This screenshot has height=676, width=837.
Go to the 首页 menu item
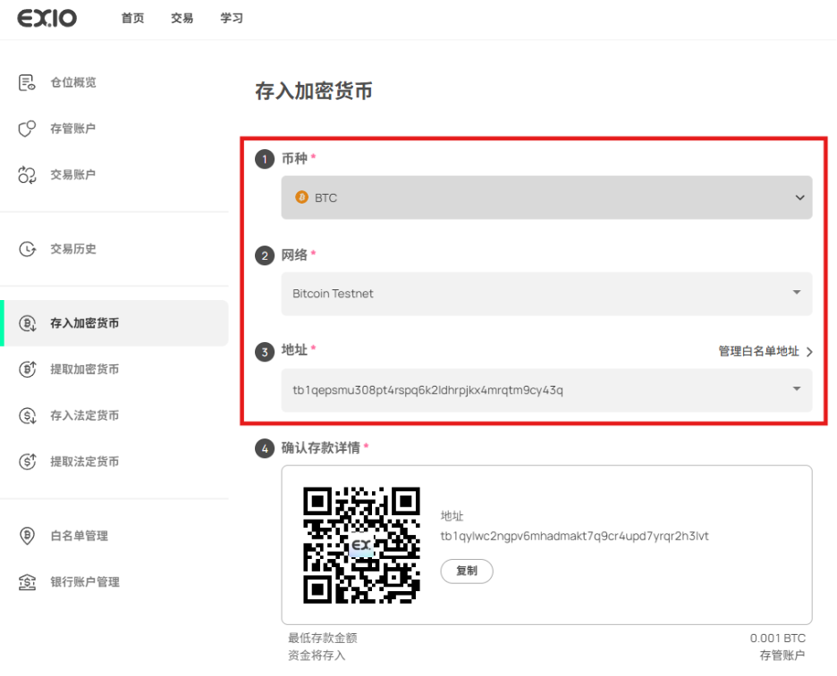(x=132, y=18)
